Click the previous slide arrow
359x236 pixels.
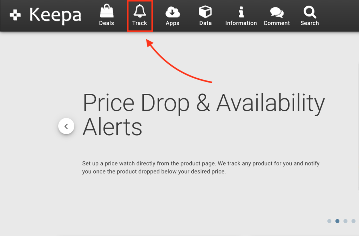pos(66,126)
